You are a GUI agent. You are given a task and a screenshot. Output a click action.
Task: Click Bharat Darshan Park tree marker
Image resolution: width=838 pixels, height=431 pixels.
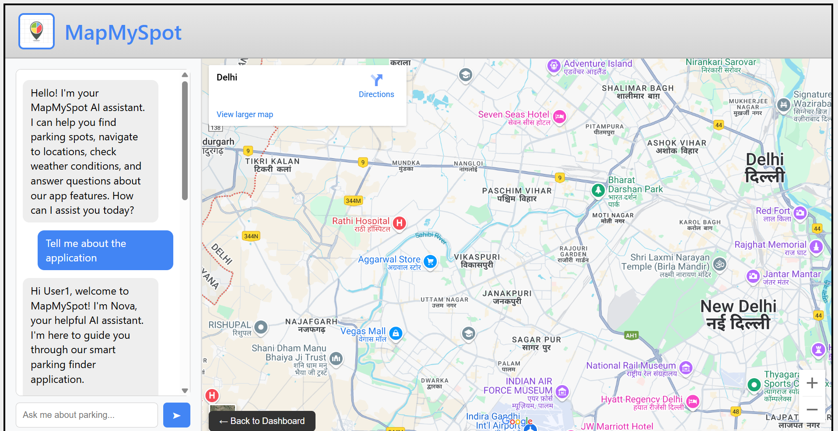click(598, 191)
